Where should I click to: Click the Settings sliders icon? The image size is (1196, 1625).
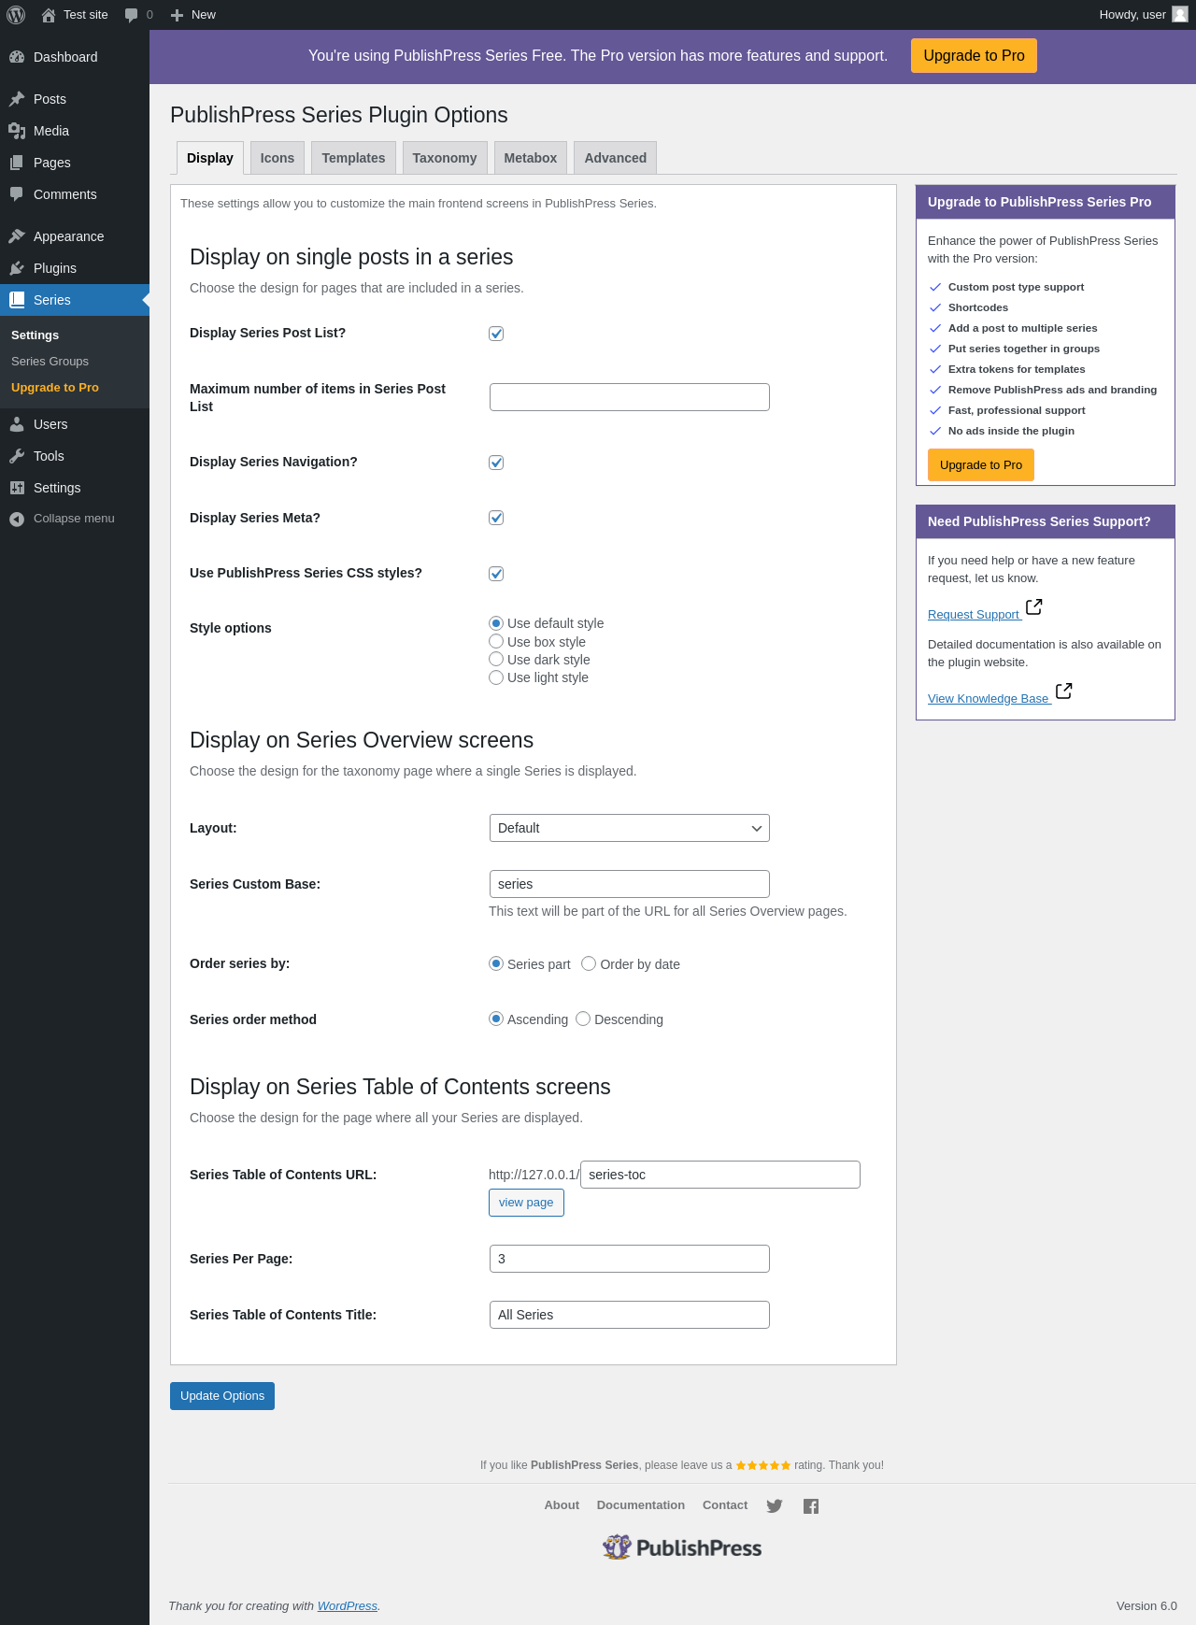click(17, 488)
